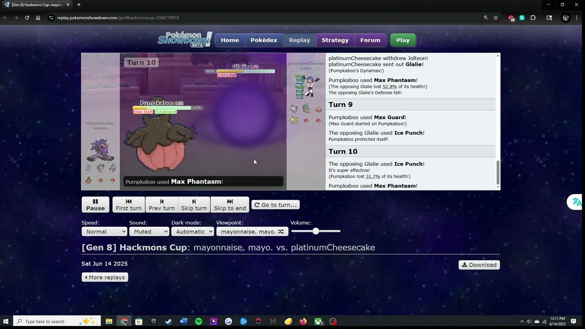The height and width of the screenshot is (329, 585).
Task: Open the Chrome three-dot menu
Action: [x=578, y=18]
